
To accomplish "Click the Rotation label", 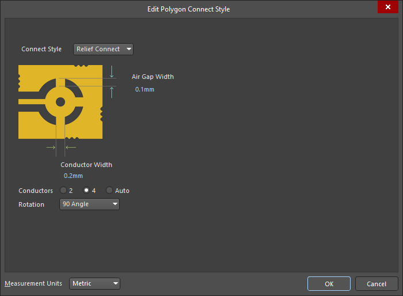I will click(31, 204).
